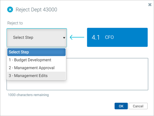Confirm rejection with the OK button
This screenshot has height=116, width=154.
coord(121,106)
